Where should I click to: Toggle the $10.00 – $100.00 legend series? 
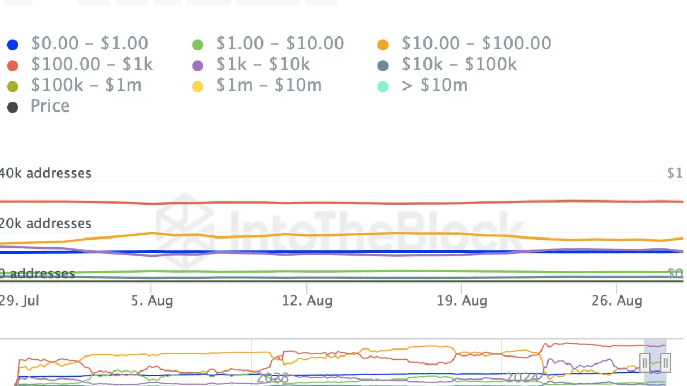[464, 44]
